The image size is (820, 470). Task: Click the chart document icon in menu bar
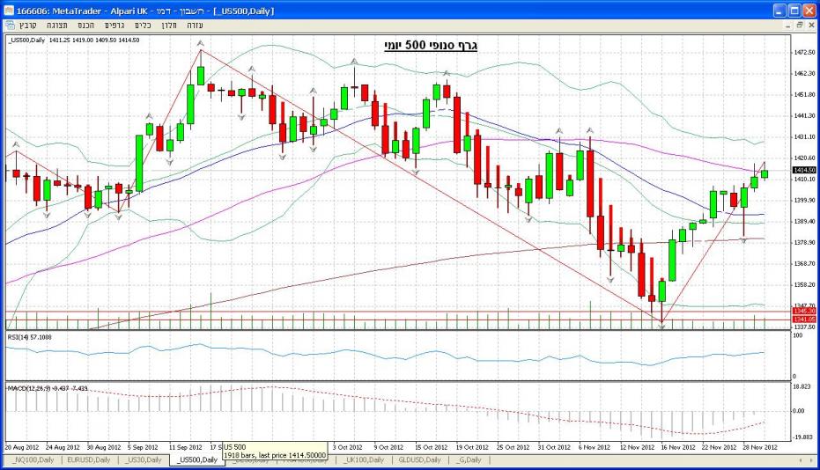(x=9, y=26)
